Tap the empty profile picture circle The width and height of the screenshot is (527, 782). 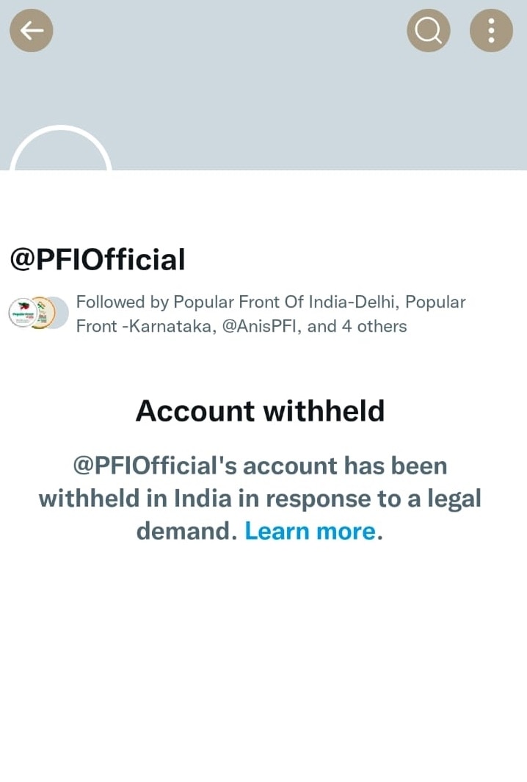60,148
